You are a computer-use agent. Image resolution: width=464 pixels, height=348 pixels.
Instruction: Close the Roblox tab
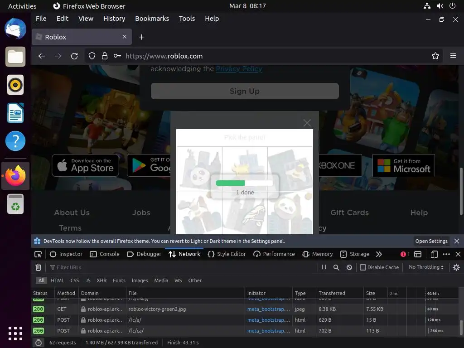(125, 37)
